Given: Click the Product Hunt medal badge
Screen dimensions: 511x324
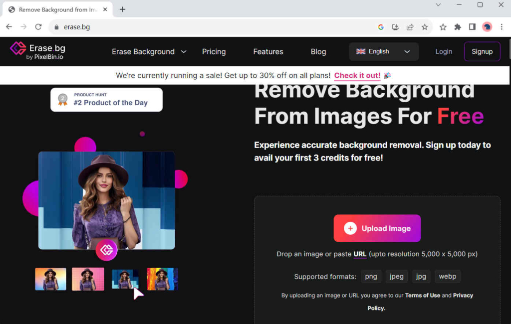Looking at the screenshot, I should pyautogui.click(x=62, y=99).
